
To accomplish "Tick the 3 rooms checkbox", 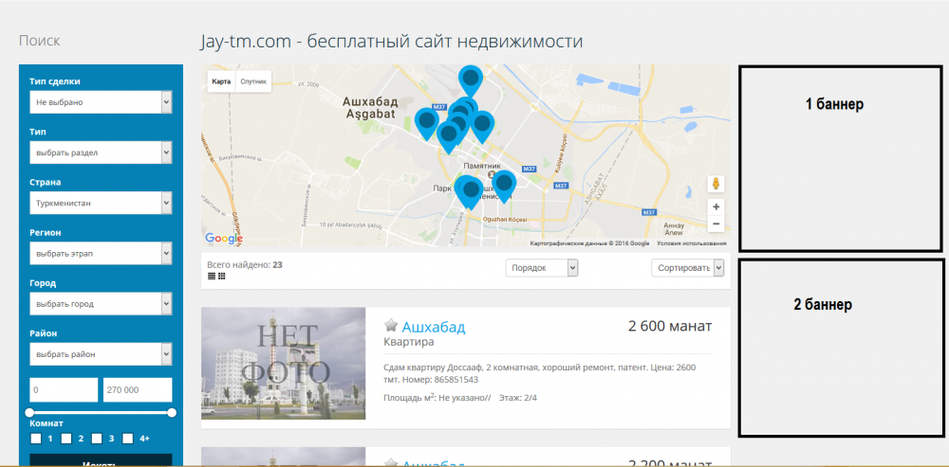I will coord(98,438).
